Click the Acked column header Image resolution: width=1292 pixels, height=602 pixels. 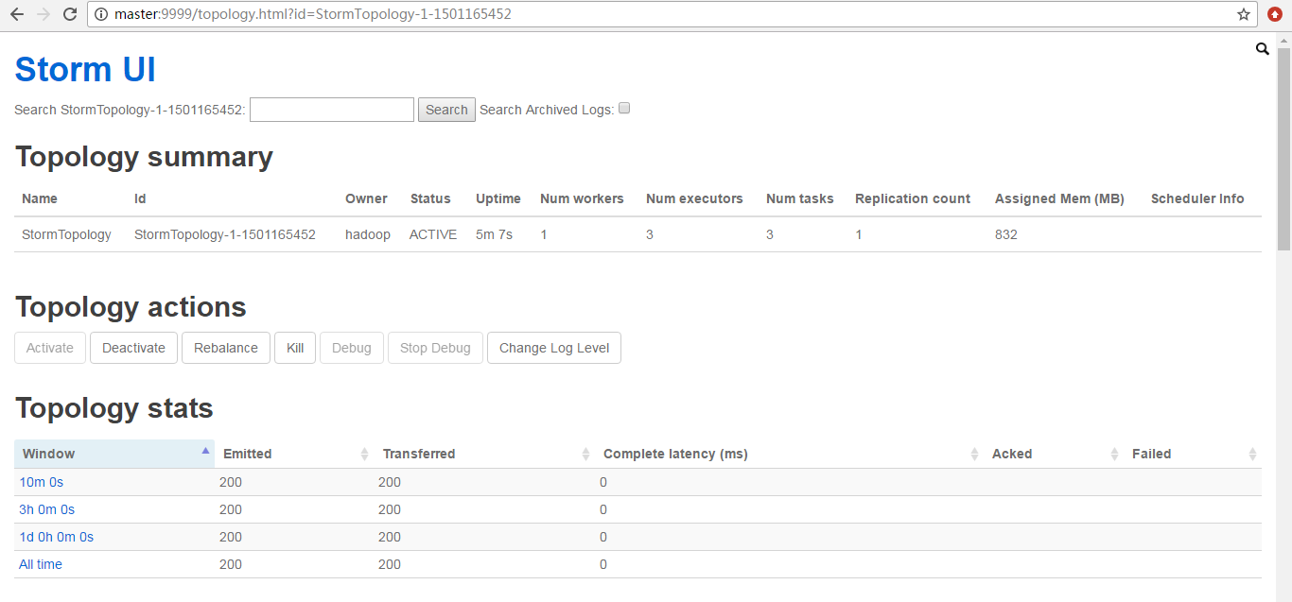coord(1054,454)
